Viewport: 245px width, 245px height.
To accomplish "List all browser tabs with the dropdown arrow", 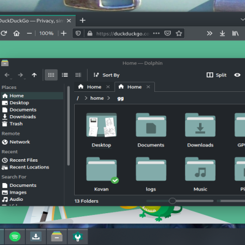I will [x=243, y=20].
